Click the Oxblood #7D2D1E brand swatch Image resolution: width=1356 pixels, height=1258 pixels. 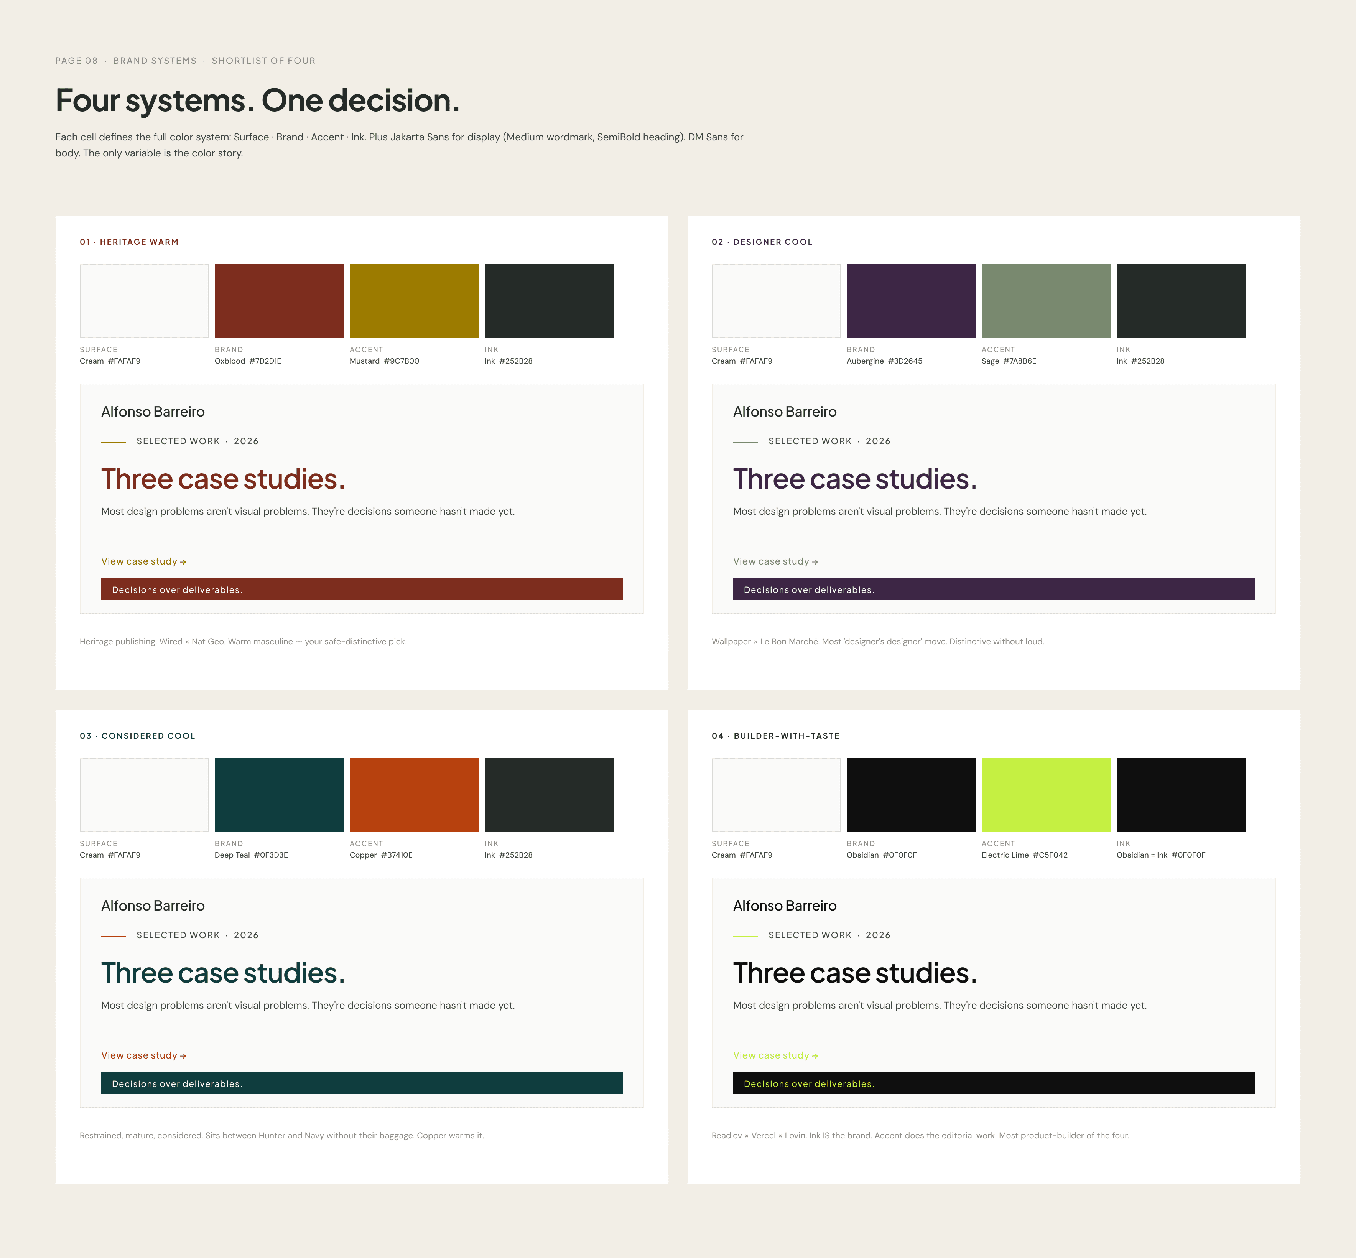click(x=279, y=300)
